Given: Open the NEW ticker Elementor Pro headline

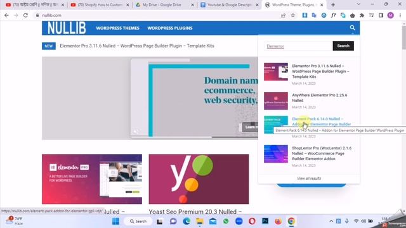Looking at the screenshot, I should point(137,46).
